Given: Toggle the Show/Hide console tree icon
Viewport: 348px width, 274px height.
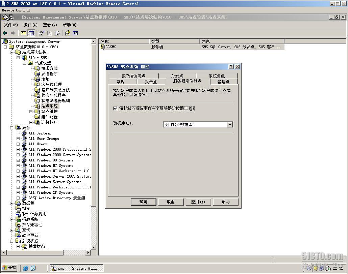Looking at the screenshot, I should coord(31,33).
